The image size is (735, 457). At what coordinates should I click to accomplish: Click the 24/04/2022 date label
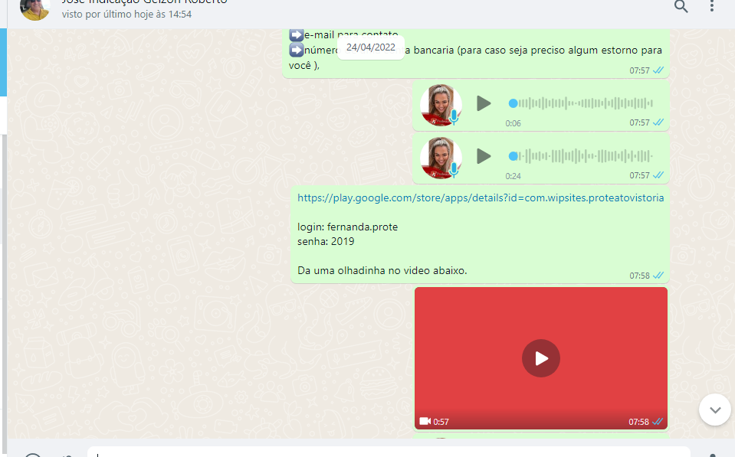click(x=370, y=47)
